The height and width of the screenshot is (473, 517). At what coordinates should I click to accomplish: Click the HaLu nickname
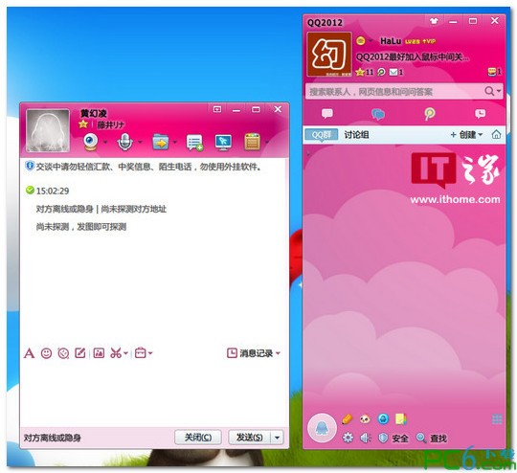(391, 41)
